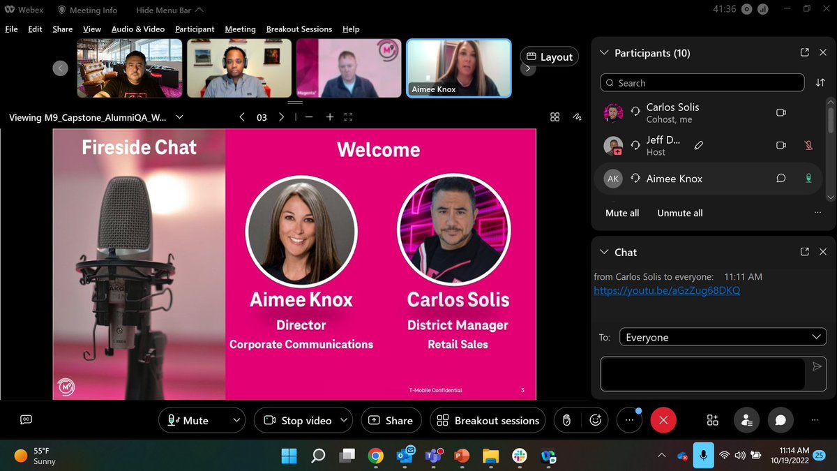The image size is (837, 471).
Task: Open the Apps icon in bottom bar
Action: click(712, 420)
